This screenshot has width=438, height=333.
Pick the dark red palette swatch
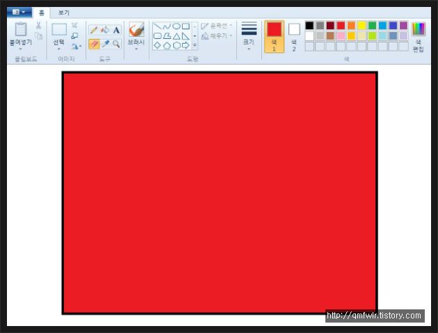point(330,26)
